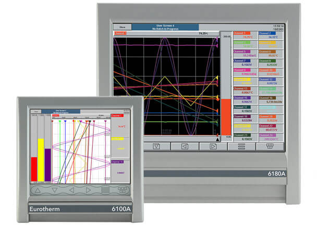Tap the down-arrow key on the 6180A screen
The image size is (318, 225).
pyautogui.click(x=156, y=147)
